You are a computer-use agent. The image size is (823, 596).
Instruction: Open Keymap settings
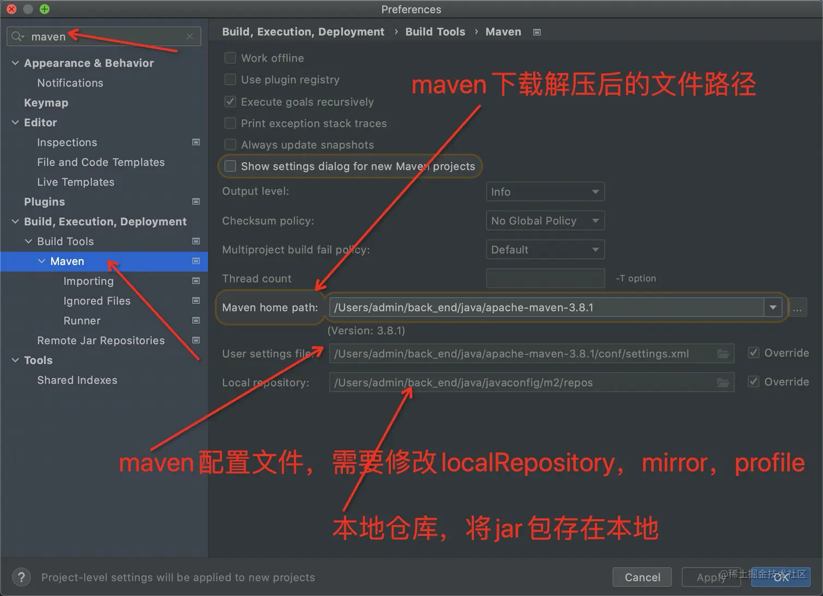click(46, 103)
